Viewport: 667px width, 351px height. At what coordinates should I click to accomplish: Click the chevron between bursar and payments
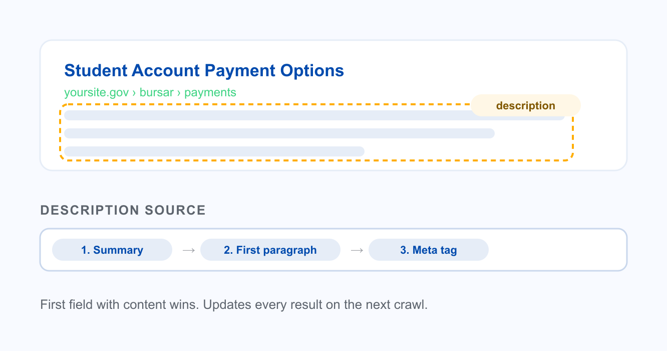(x=179, y=93)
